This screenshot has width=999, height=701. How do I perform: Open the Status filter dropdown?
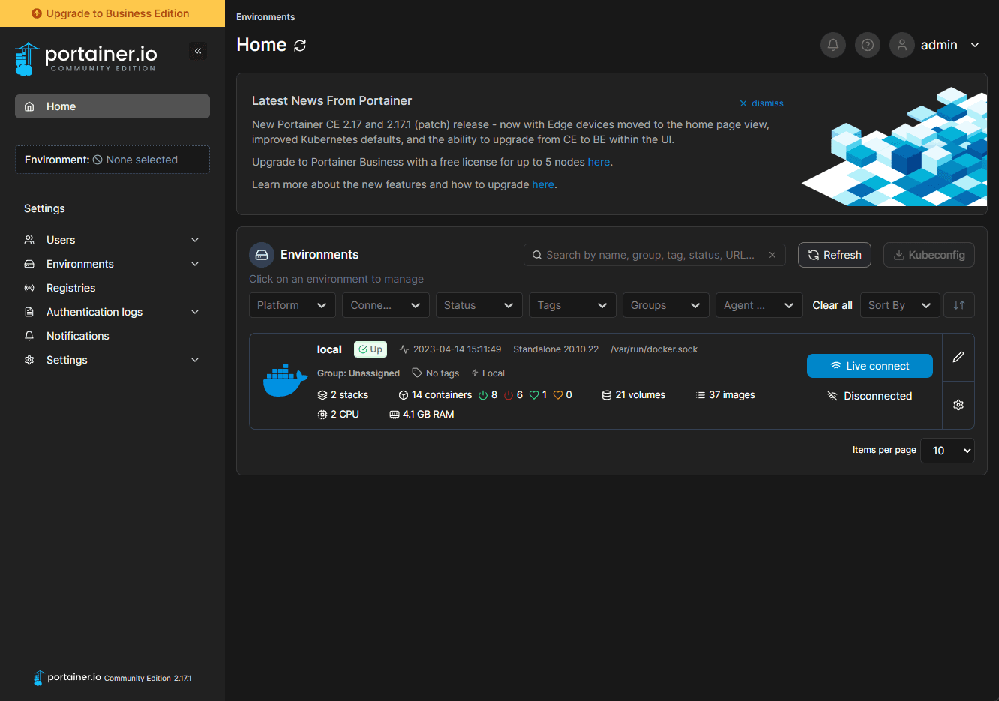click(x=479, y=305)
